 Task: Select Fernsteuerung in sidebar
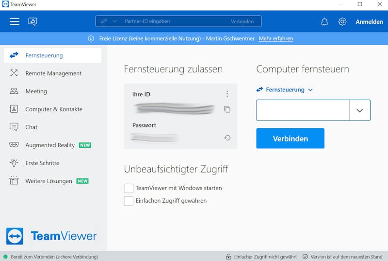pos(52,55)
